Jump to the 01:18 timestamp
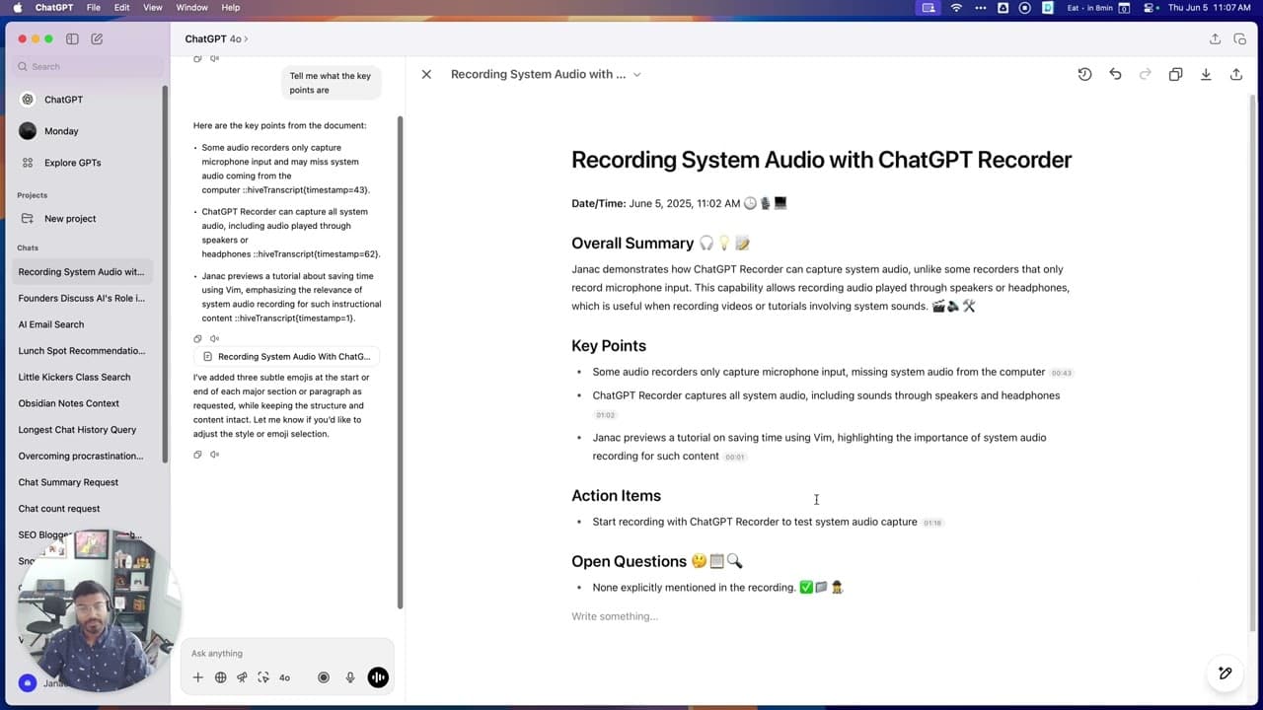The image size is (1263, 710). click(932, 523)
